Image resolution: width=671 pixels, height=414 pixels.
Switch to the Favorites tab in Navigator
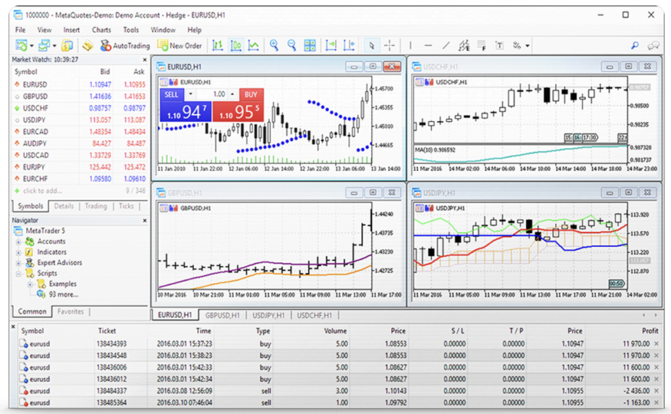(71, 311)
